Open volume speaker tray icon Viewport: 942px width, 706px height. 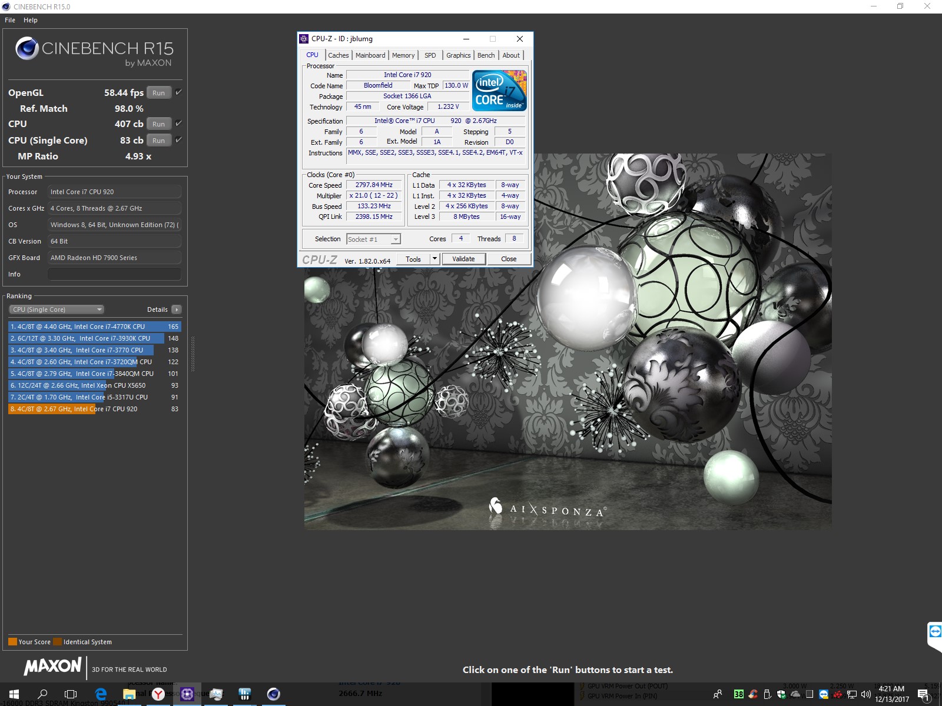[865, 694]
